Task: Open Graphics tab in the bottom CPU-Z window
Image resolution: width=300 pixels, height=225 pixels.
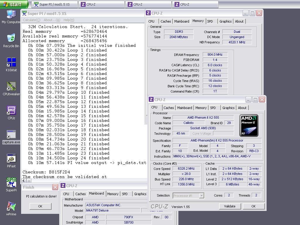Action: pos(140,194)
